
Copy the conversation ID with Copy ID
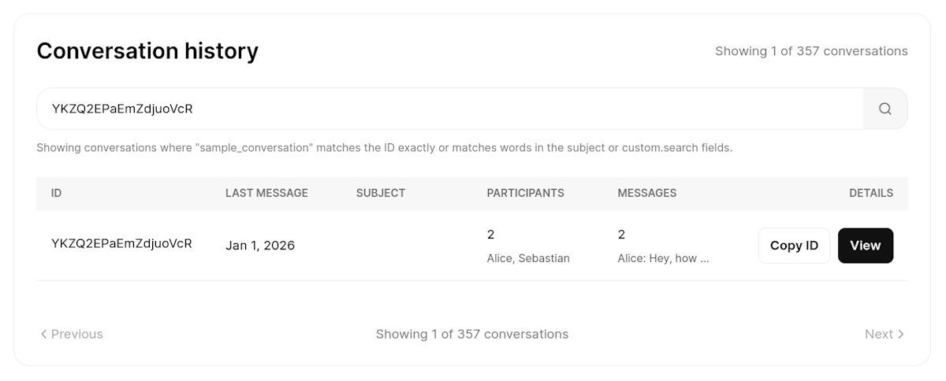[x=794, y=246]
